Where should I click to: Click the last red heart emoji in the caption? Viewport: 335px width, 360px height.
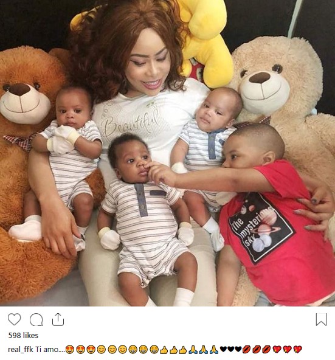[298, 350]
